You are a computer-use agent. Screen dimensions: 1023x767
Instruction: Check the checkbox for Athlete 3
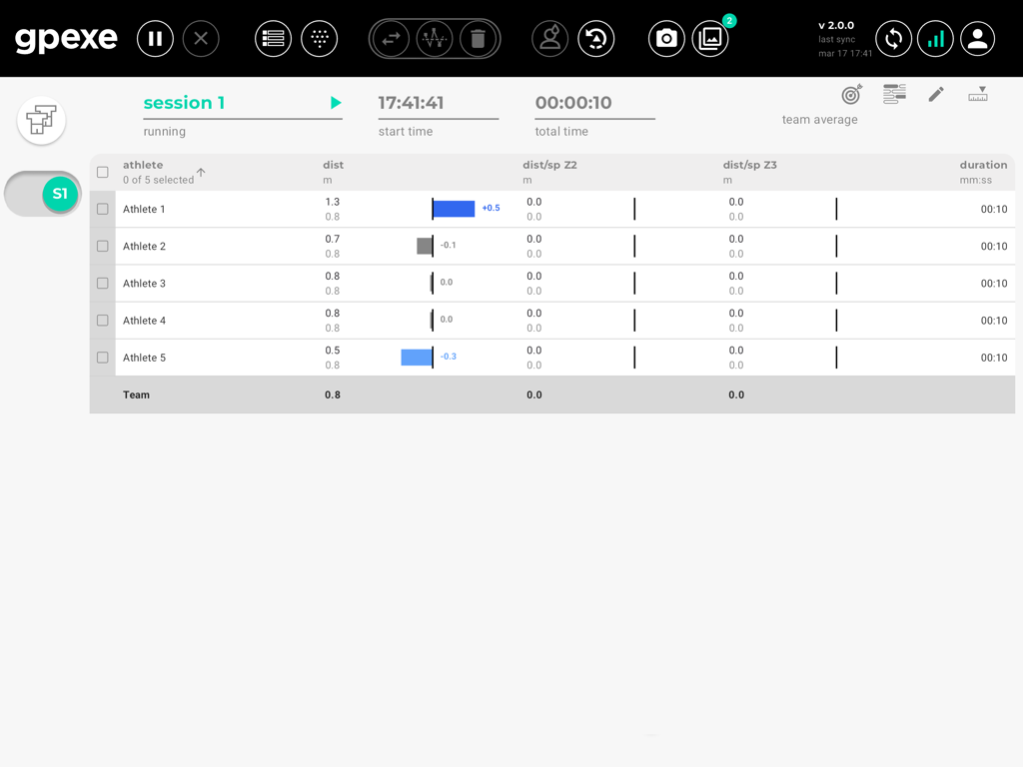coord(102,283)
